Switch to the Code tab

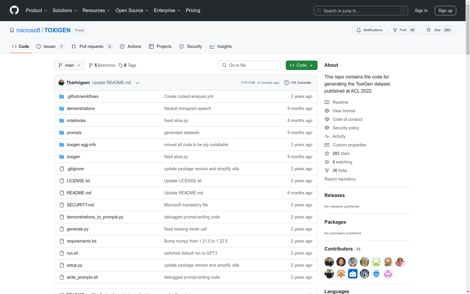(x=20, y=46)
